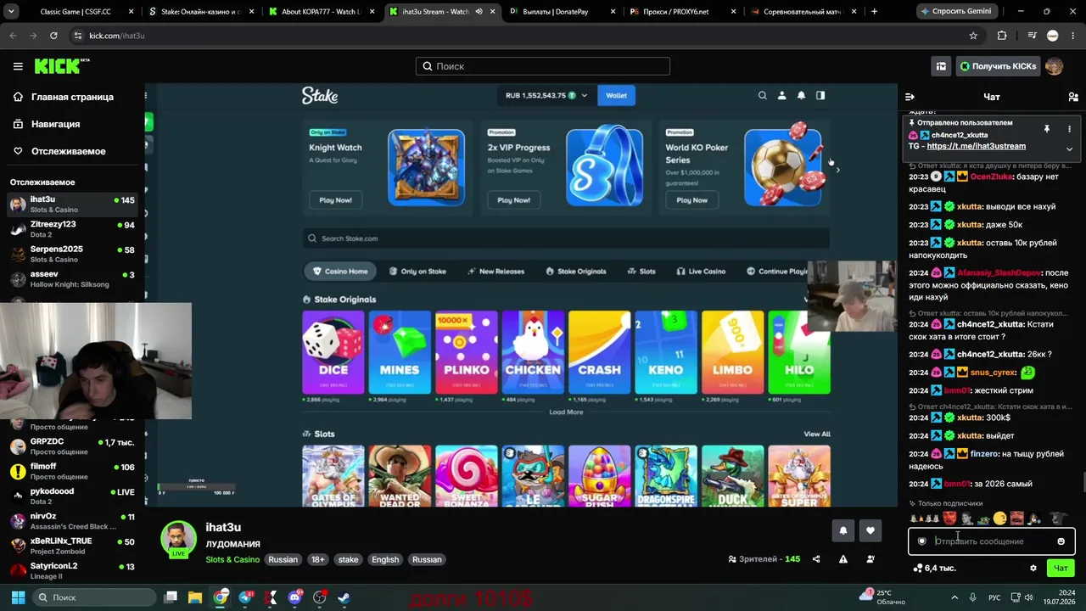Screen dimensions: 1086x611
Task: Open asseev channel in sidebar
Action: click(72, 279)
